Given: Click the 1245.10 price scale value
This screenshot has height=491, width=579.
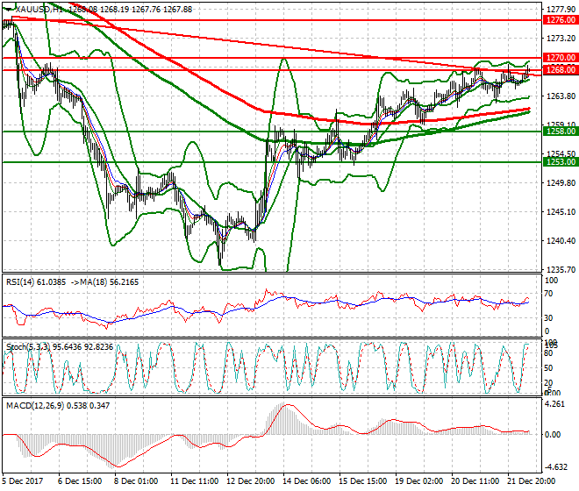Looking at the screenshot, I should pos(561,211).
